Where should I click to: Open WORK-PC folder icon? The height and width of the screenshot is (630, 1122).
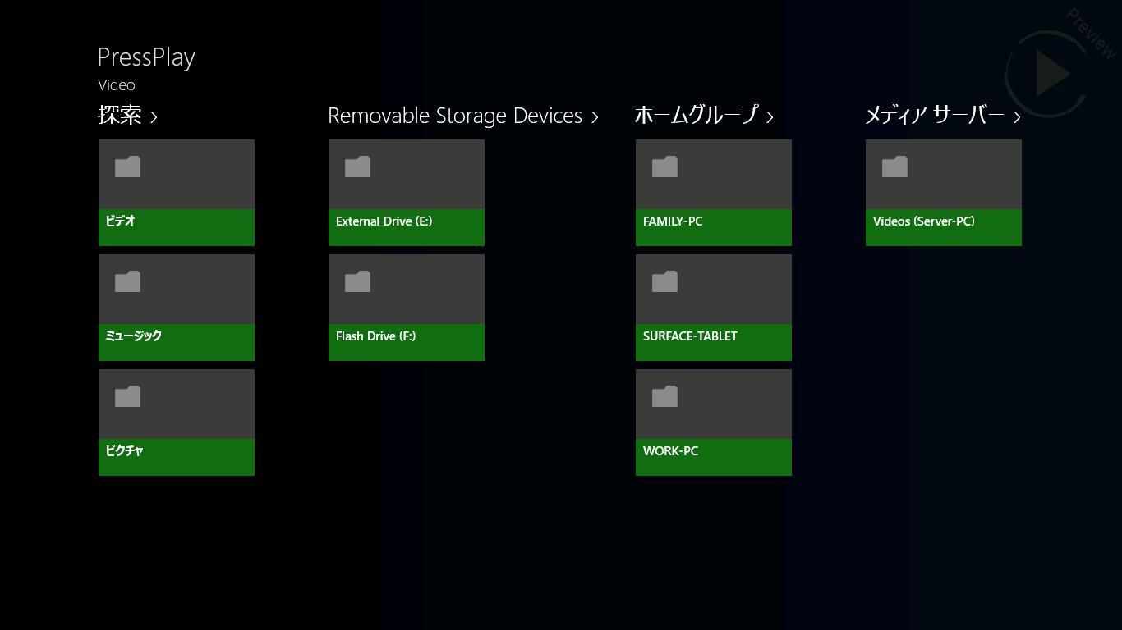(x=664, y=397)
